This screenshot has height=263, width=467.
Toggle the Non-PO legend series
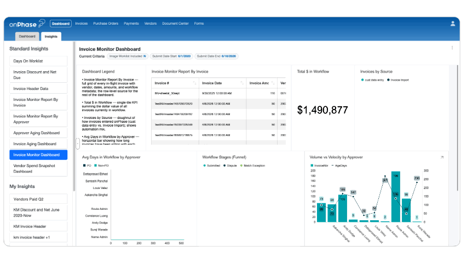point(101,165)
